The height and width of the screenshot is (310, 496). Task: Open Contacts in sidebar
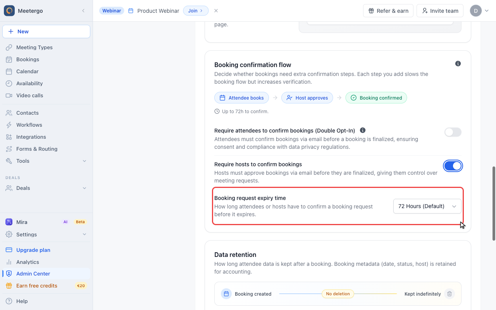pos(46,113)
